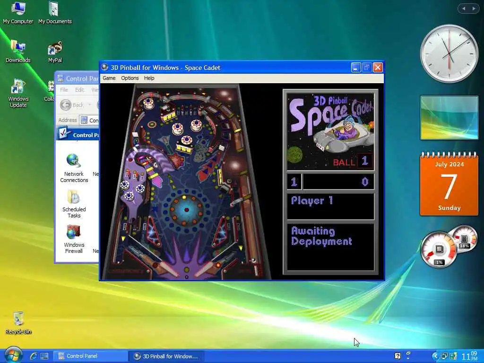Select the My Documents desktop icon
Screen dimensions: 484x363
point(55,13)
